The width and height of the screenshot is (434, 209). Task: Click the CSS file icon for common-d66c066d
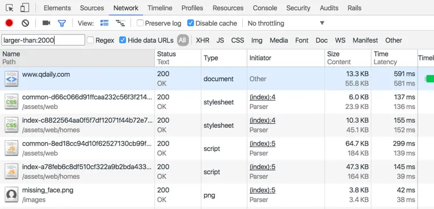(x=11, y=102)
